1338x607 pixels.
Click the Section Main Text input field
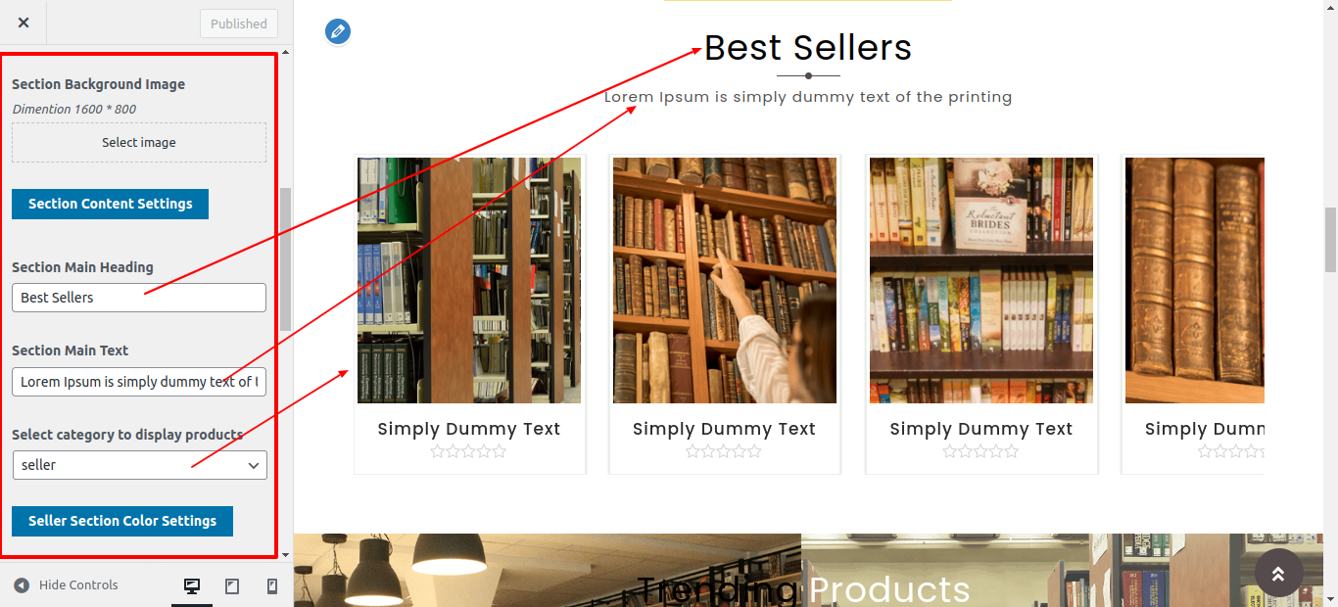coord(139,382)
